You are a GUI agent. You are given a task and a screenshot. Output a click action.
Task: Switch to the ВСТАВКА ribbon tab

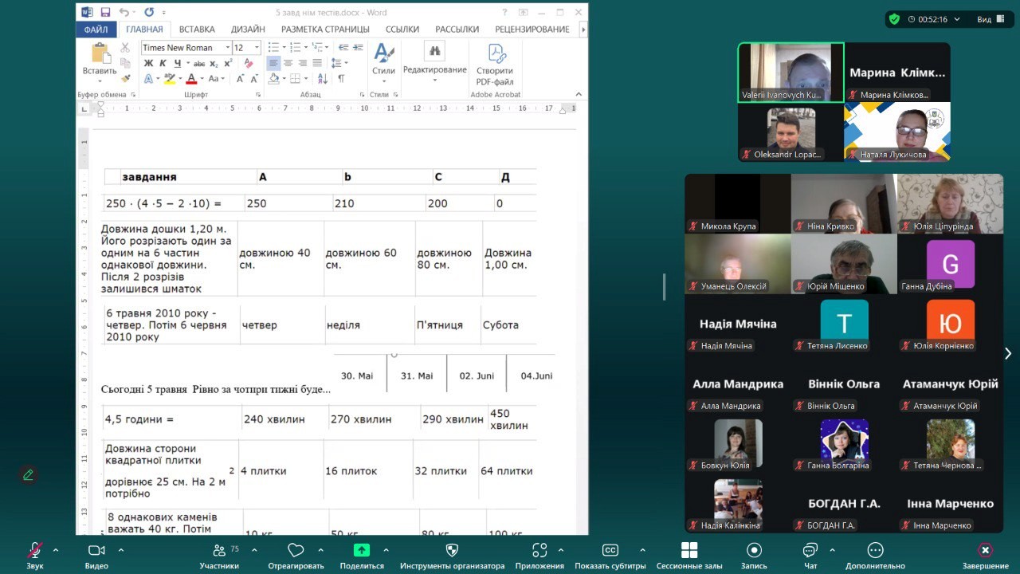pos(197,29)
